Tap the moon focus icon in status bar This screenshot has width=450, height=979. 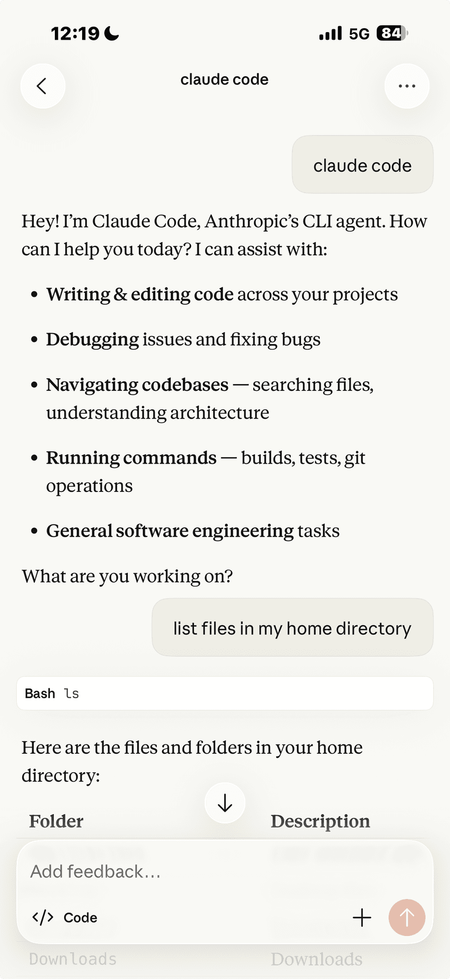[x=112, y=34]
